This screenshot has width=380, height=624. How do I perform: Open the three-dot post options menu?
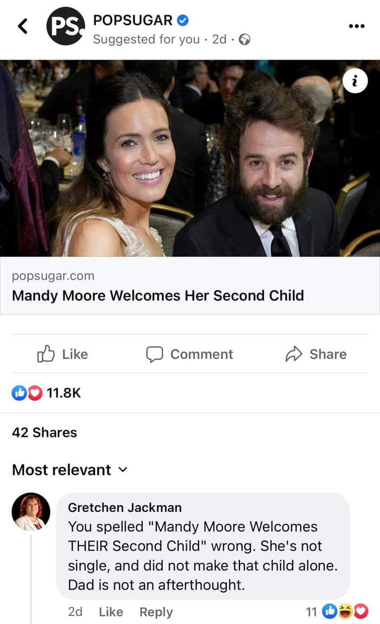click(357, 26)
